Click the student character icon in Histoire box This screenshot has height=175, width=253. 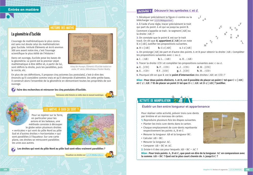(110, 94)
